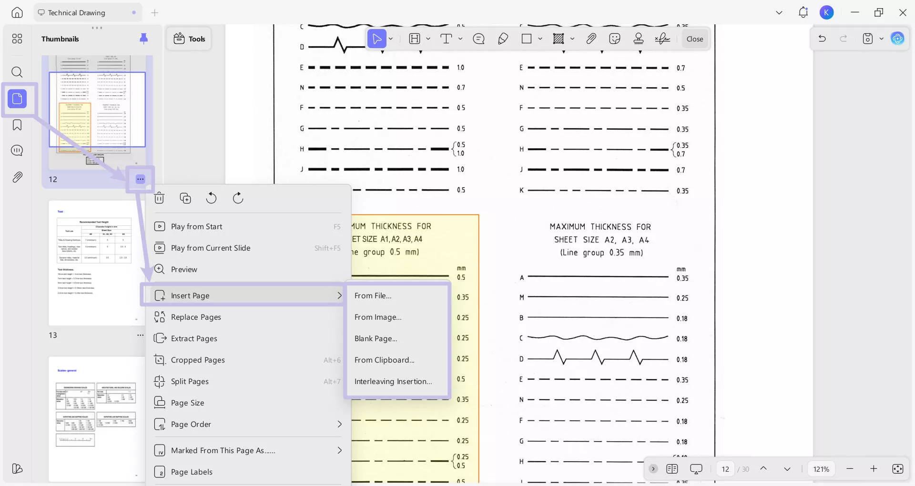Choose Play from Current Slide
The width and height of the screenshot is (915, 486).
click(248, 248)
